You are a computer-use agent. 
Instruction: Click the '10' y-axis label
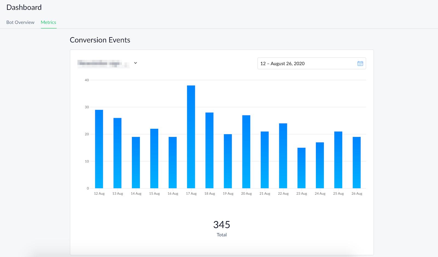[x=87, y=161]
